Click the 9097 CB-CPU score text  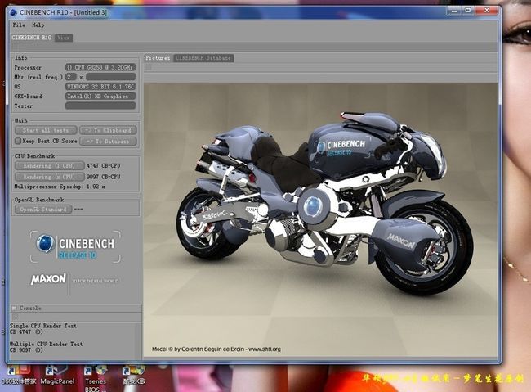(103, 177)
